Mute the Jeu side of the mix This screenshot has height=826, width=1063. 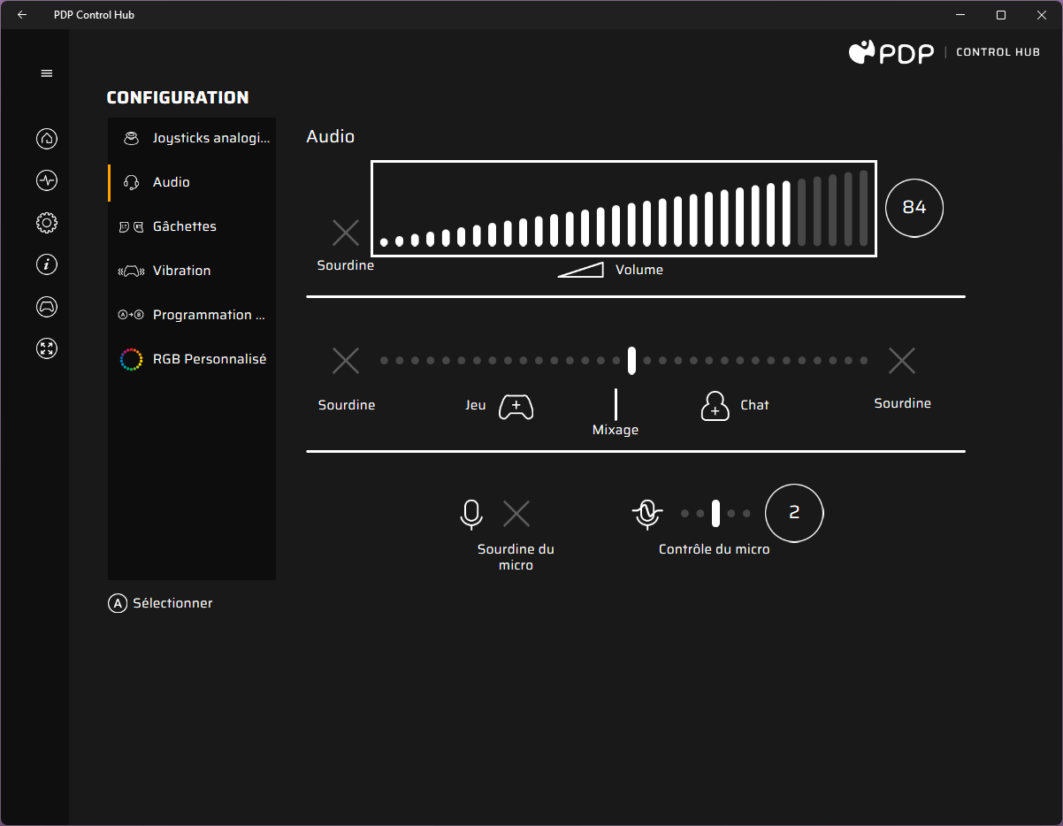[x=346, y=360]
